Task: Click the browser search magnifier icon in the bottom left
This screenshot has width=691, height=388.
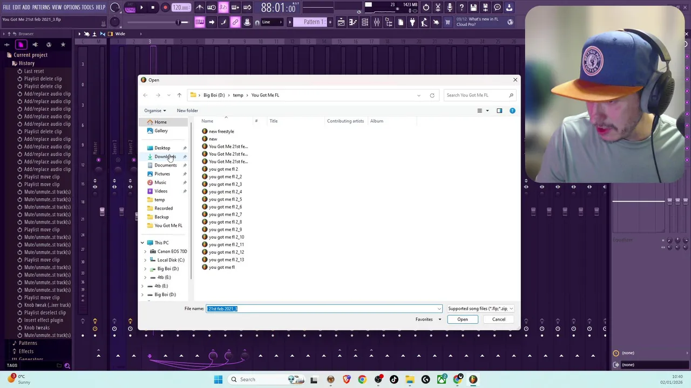Action: pyautogui.click(x=67, y=366)
